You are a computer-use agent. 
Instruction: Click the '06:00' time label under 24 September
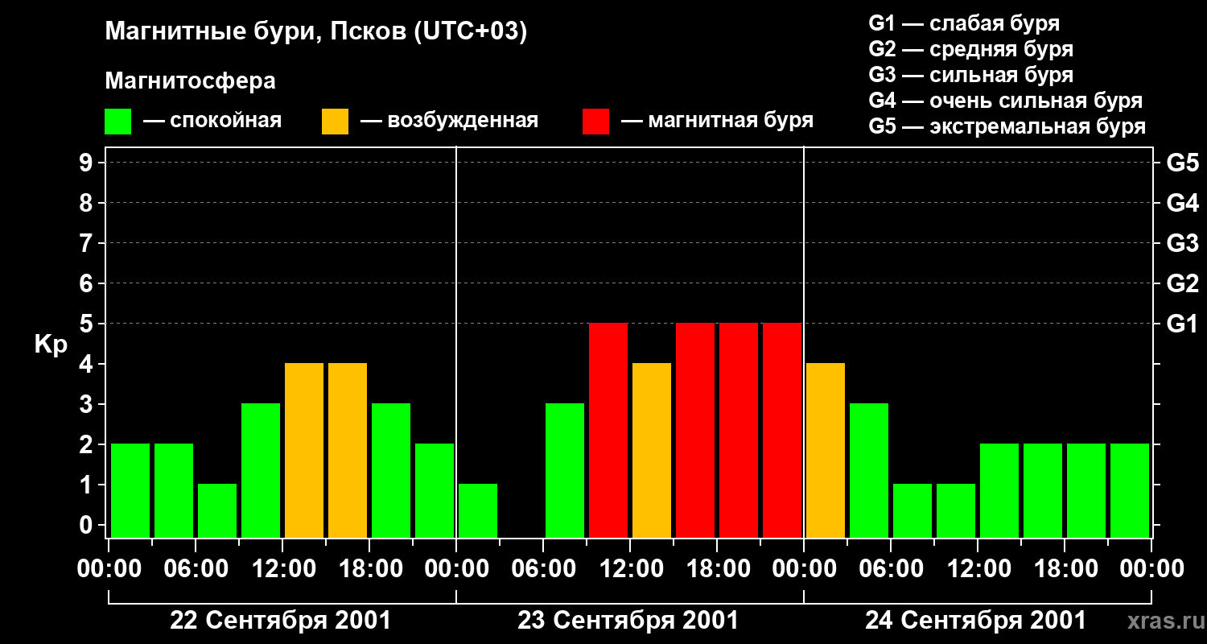tap(891, 570)
